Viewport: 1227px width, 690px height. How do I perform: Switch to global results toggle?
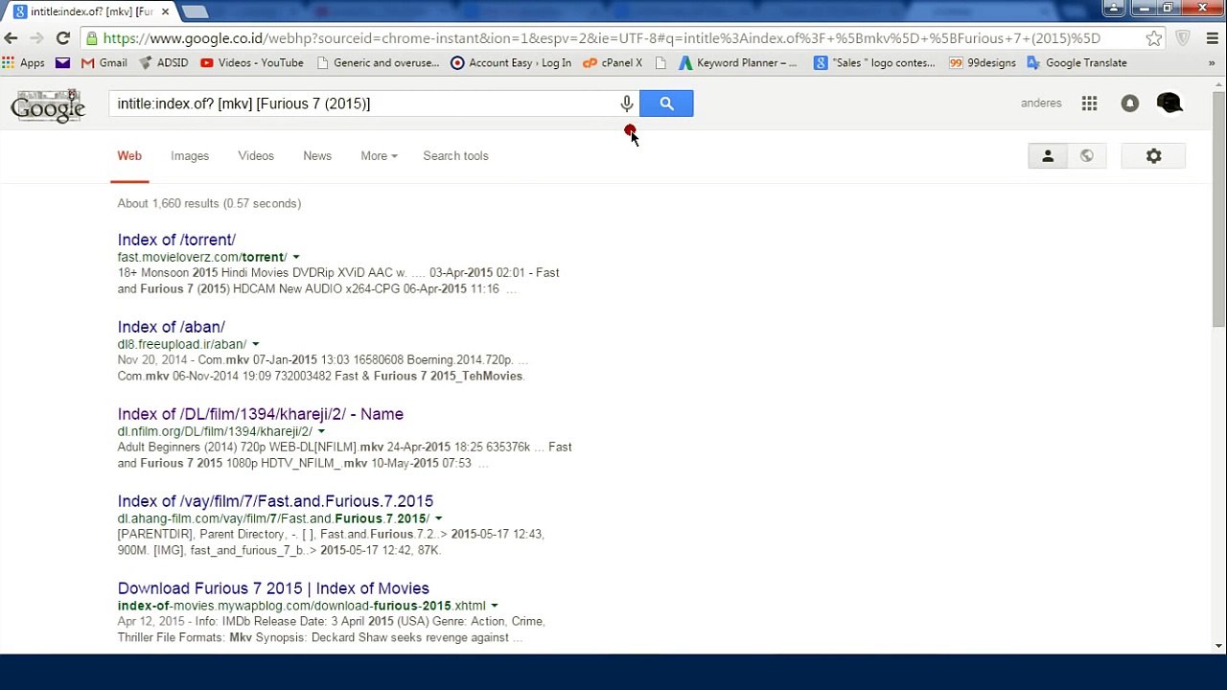click(x=1087, y=156)
